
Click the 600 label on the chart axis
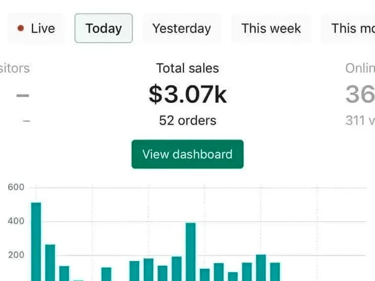click(x=16, y=187)
